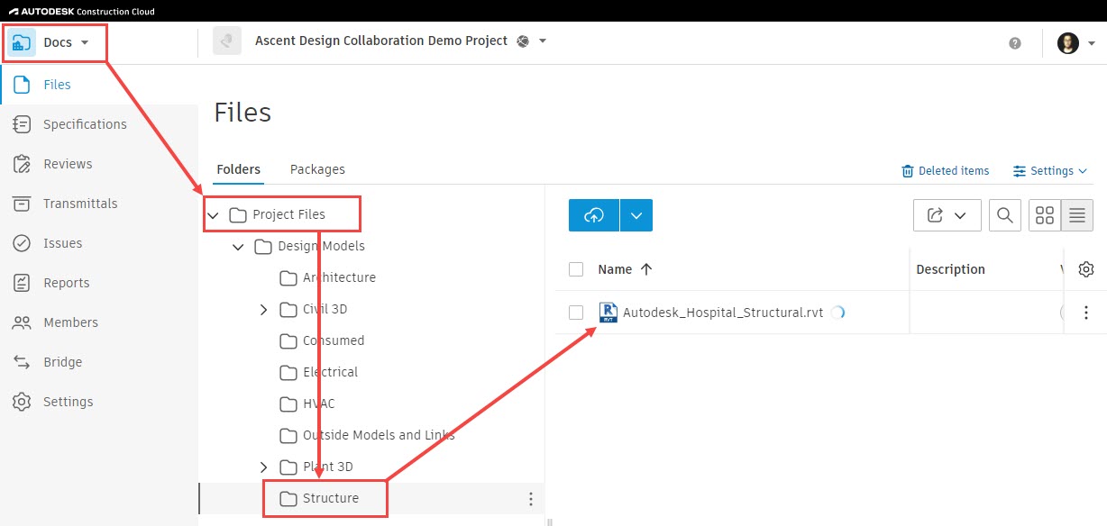Click the sidebar Settings gear icon
Image resolution: width=1107 pixels, height=526 pixels.
23,402
